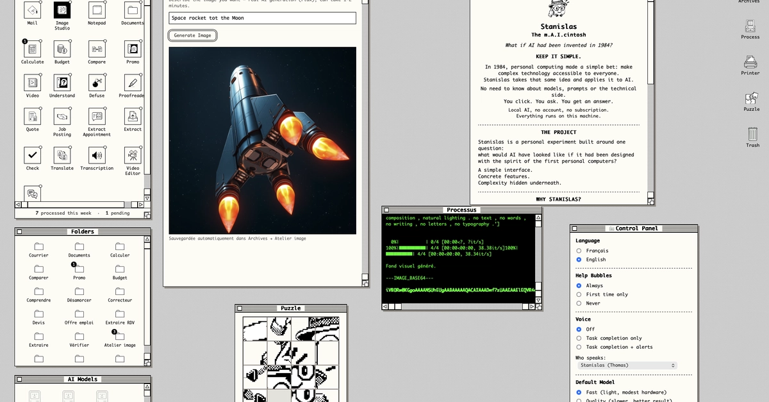Open the Quote app icon
This screenshot has height=402, width=769.
[x=32, y=116]
